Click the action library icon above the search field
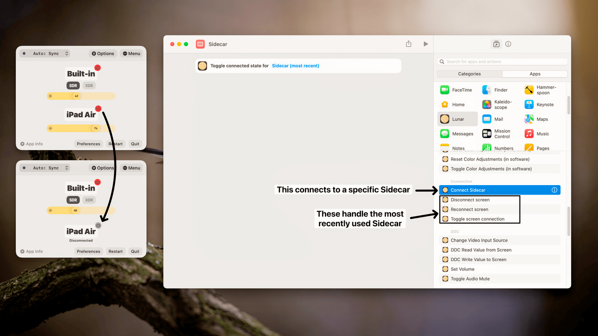The height and width of the screenshot is (336, 598). tap(496, 44)
